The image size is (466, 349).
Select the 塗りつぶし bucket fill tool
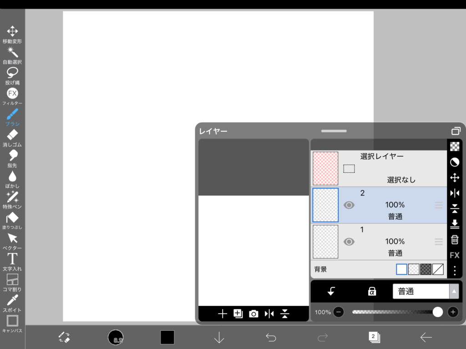click(x=12, y=220)
